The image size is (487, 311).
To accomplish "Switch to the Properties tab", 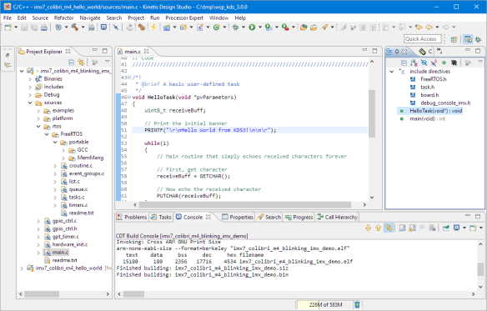I will [x=238, y=217].
